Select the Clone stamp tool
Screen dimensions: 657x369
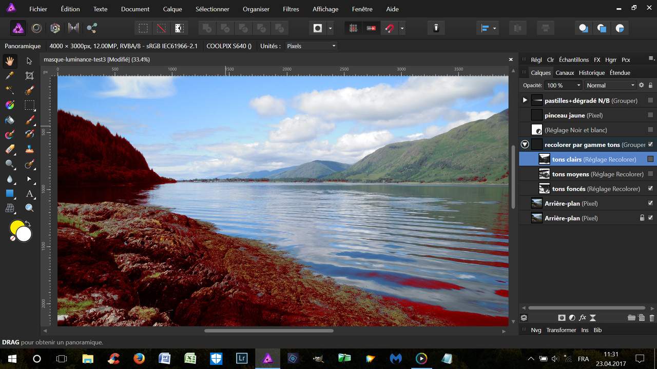click(x=30, y=149)
